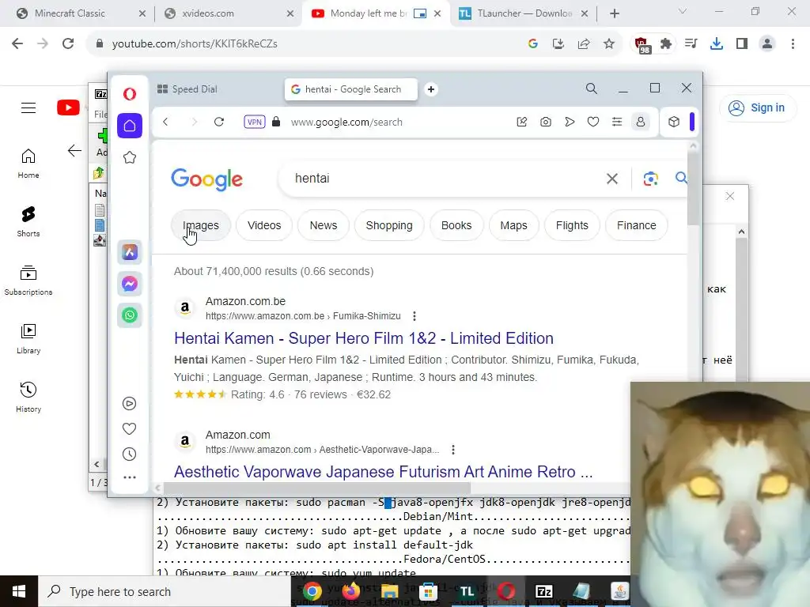Open 7-Zip from the taskbar
This screenshot has height=607, width=810.
click(x=544, y=591)
